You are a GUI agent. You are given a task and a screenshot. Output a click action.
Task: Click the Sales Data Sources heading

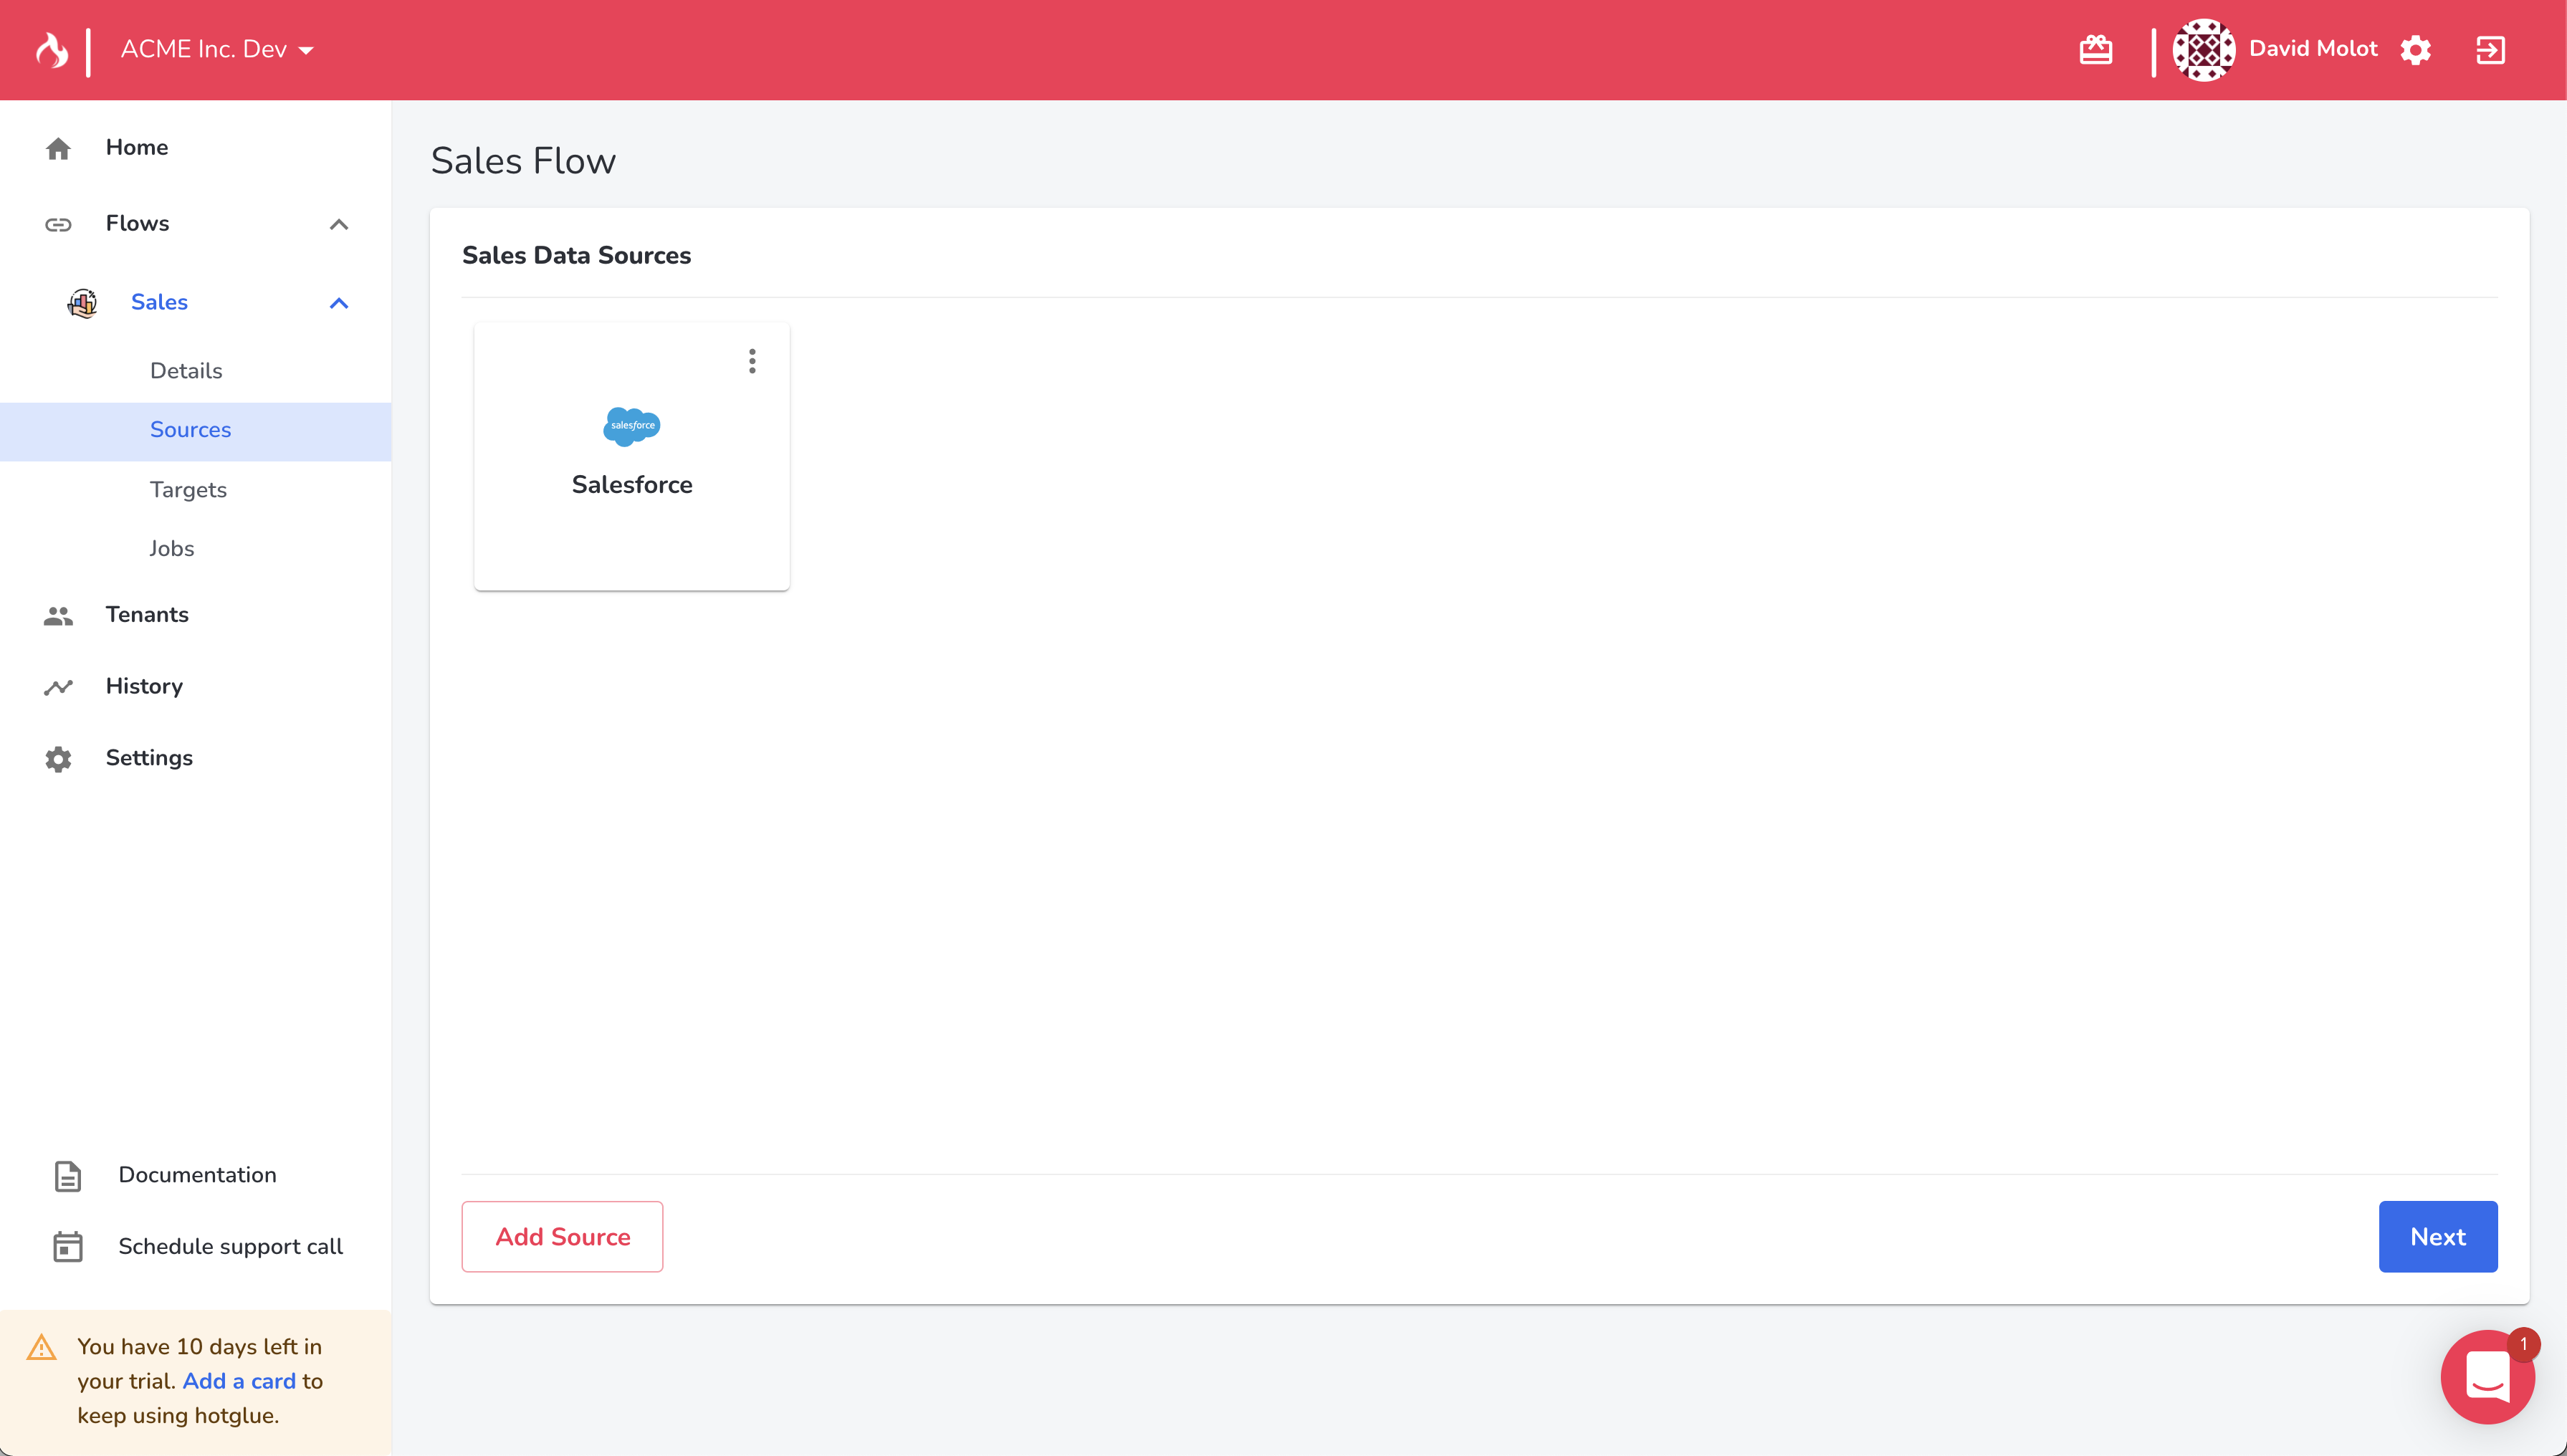click(x=576, y=256)
